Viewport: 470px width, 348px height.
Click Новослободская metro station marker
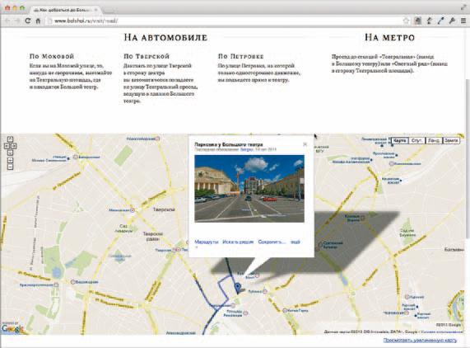(x=157, y=139)
